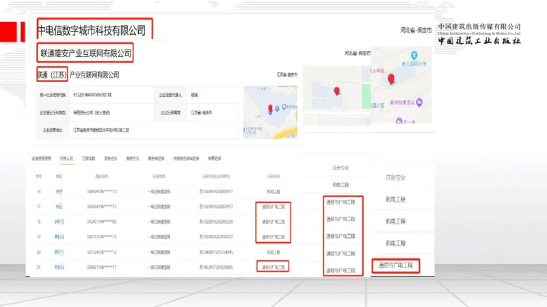Click the 身份证号 column header

[101, 177]
